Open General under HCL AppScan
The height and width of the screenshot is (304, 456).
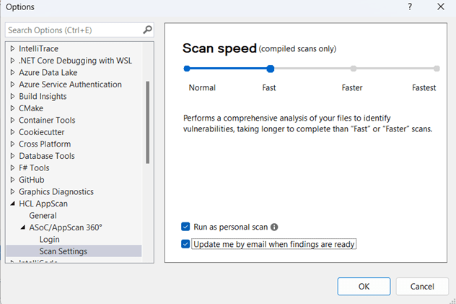pyautogui.click(x=43, y=216)
